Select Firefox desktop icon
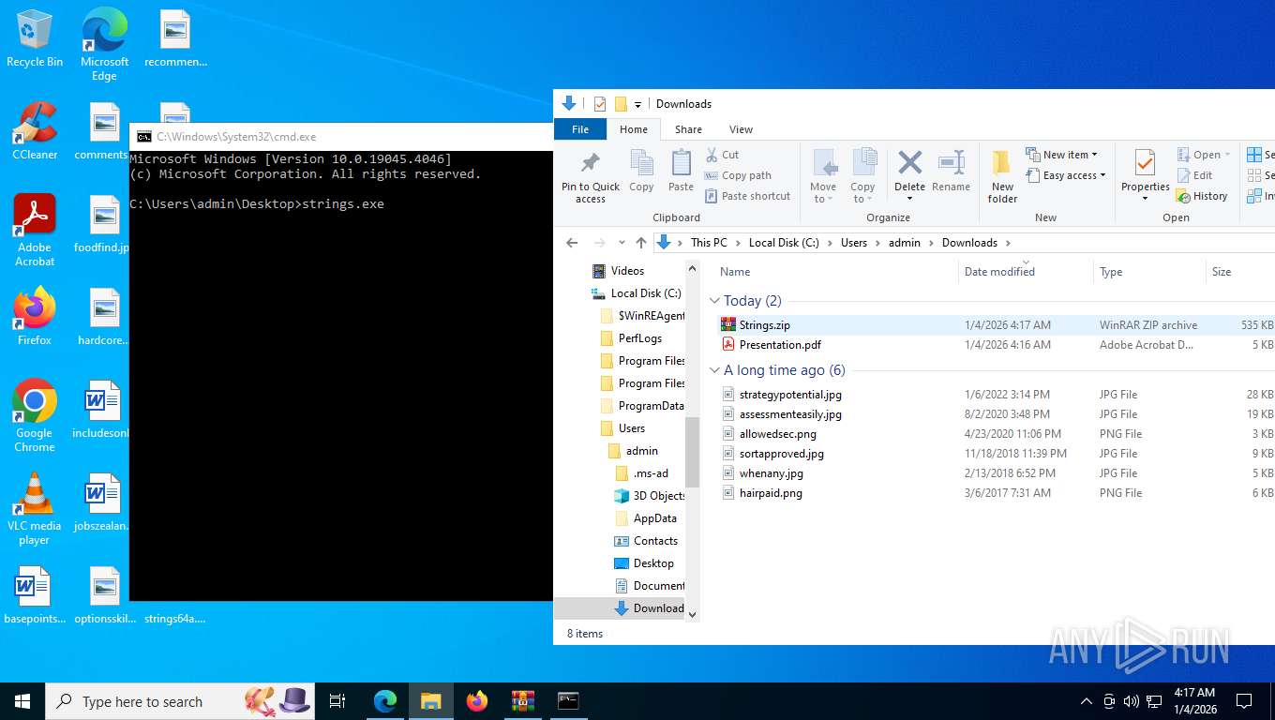The height and width of the screenshot is (720, 1275). click(35, 317)
